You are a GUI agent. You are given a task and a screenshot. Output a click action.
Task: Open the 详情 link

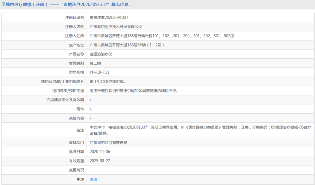click(93, 179)
